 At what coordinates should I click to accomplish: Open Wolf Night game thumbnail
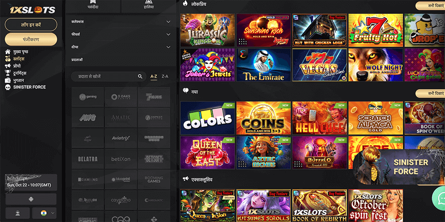pos(376,65)
